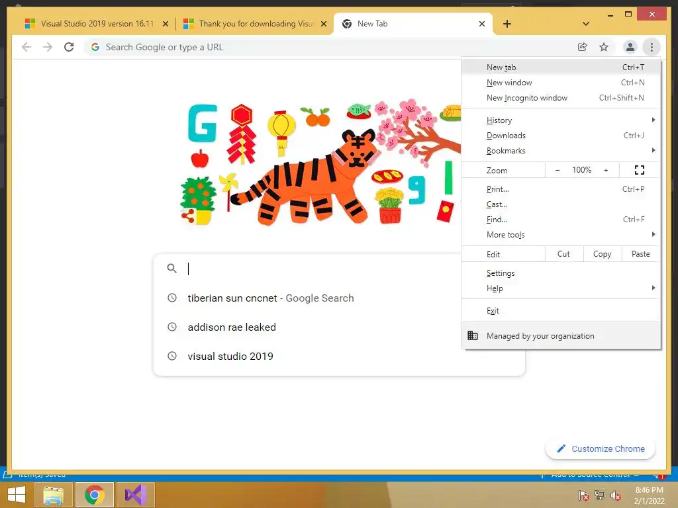Reload the page with refresh icon
Viewport: 678px width, 508px height.
(x=69, y=47)
